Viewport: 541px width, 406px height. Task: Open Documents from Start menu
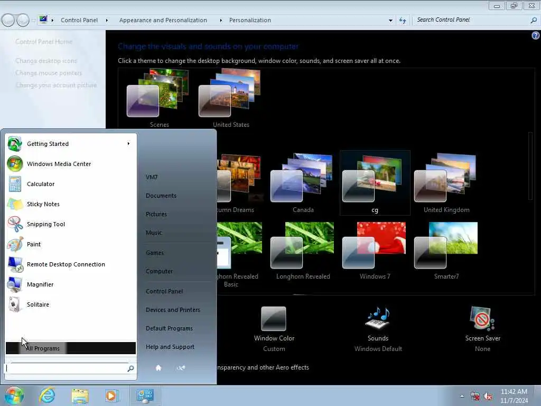point(161,196)
